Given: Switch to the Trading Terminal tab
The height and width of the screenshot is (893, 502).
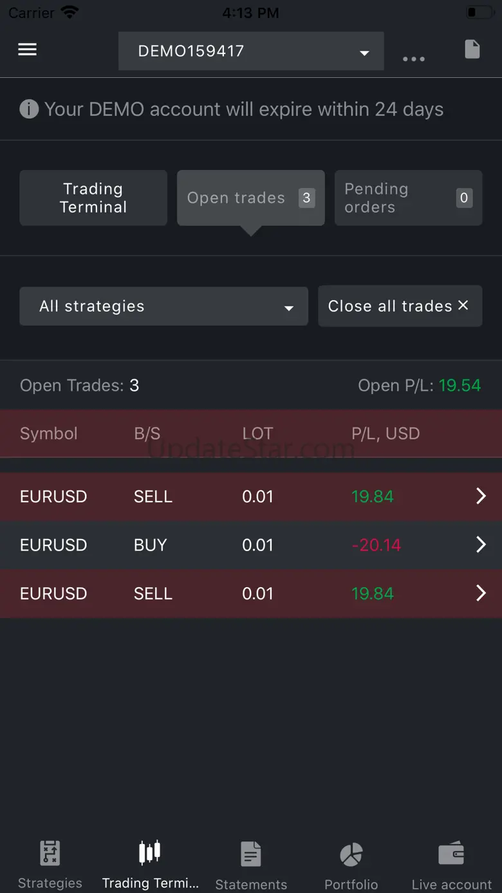Looking at the screenshot, I should pos(93,198).
